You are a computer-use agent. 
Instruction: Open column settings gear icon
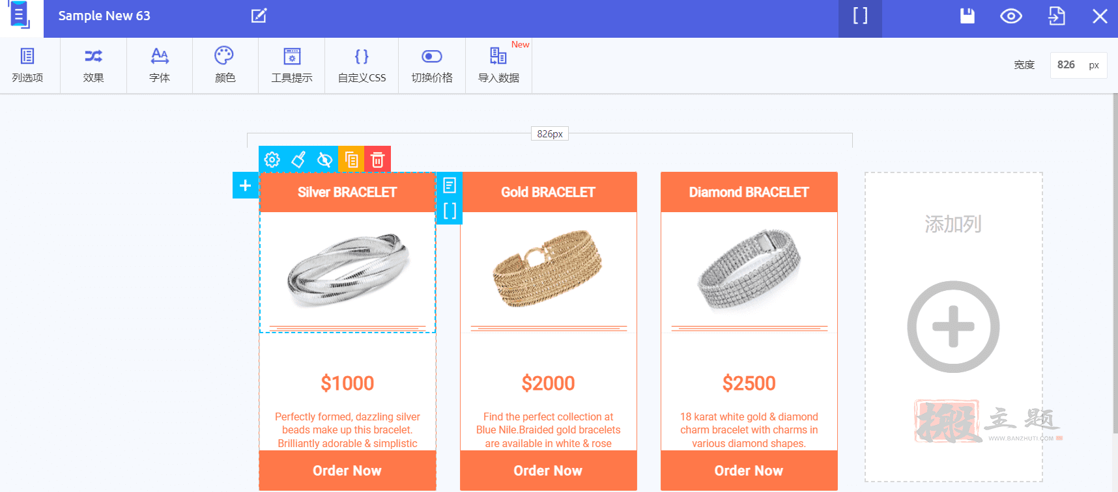pyautogui.click(x=272, y=159)
